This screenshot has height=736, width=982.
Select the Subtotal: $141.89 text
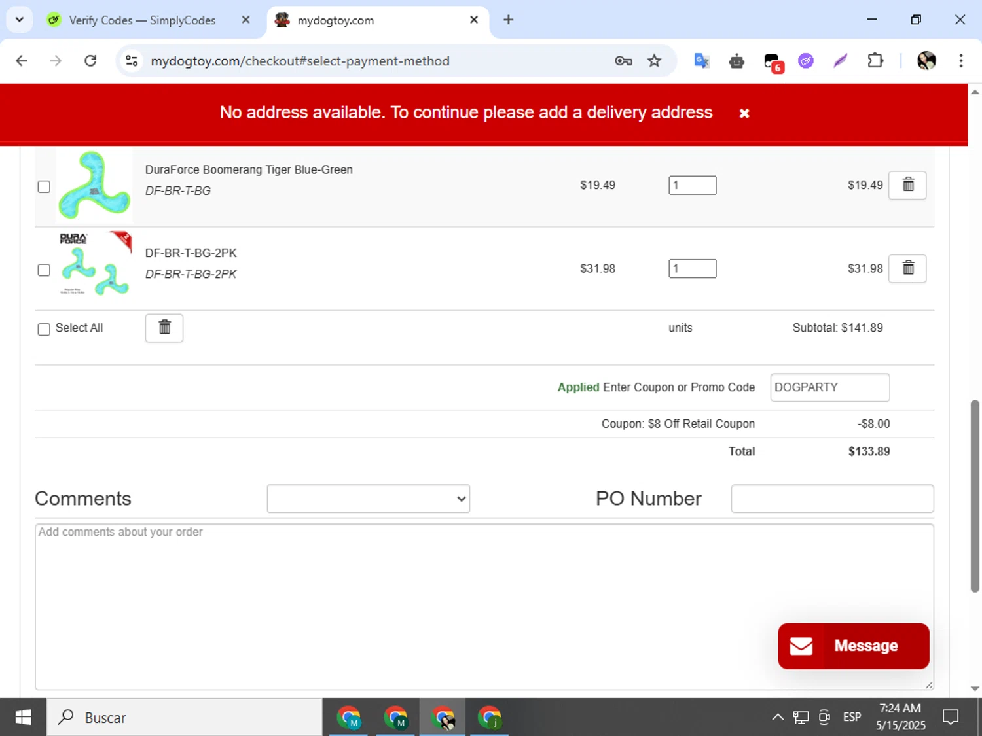tap(837, 328)
